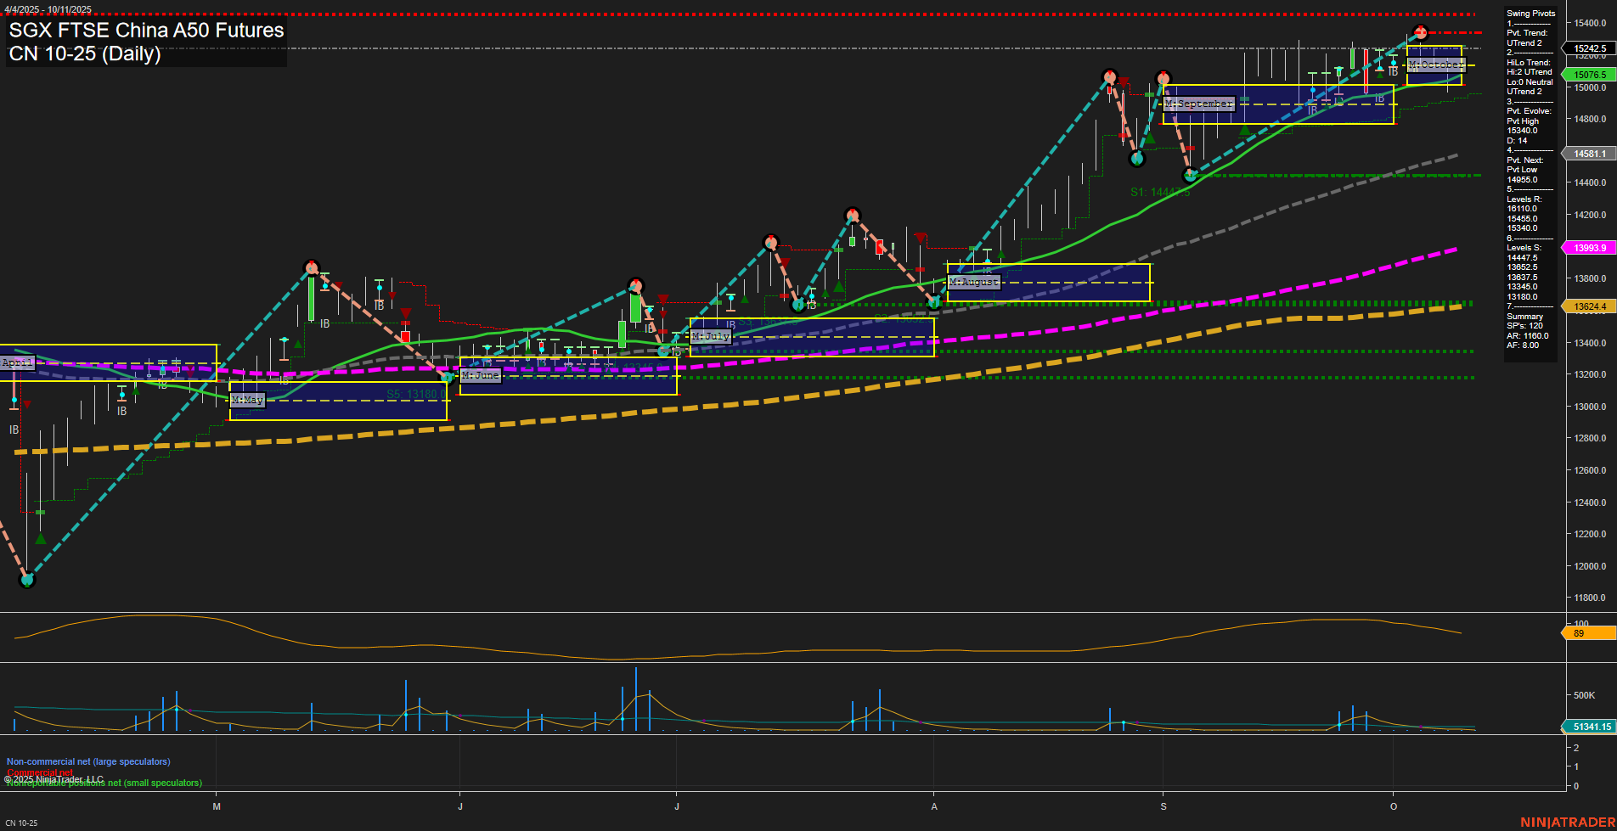
Task: Expand the Summary section of the Swing Pivots panel
Action: click(1524, 316)
